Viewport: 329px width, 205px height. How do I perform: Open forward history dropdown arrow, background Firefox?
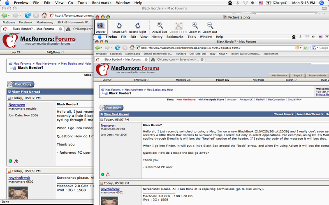(x=21, y=15)
